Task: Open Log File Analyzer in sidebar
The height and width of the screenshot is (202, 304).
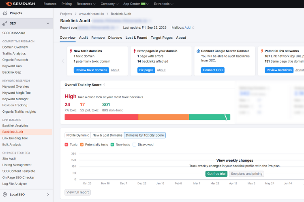Action: tap(15, 184)
